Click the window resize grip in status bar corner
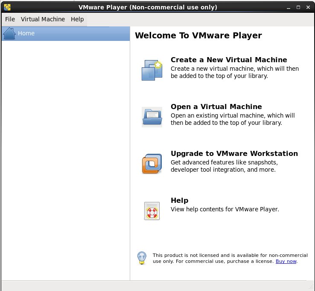315x291 pixels. coord(311,287)
